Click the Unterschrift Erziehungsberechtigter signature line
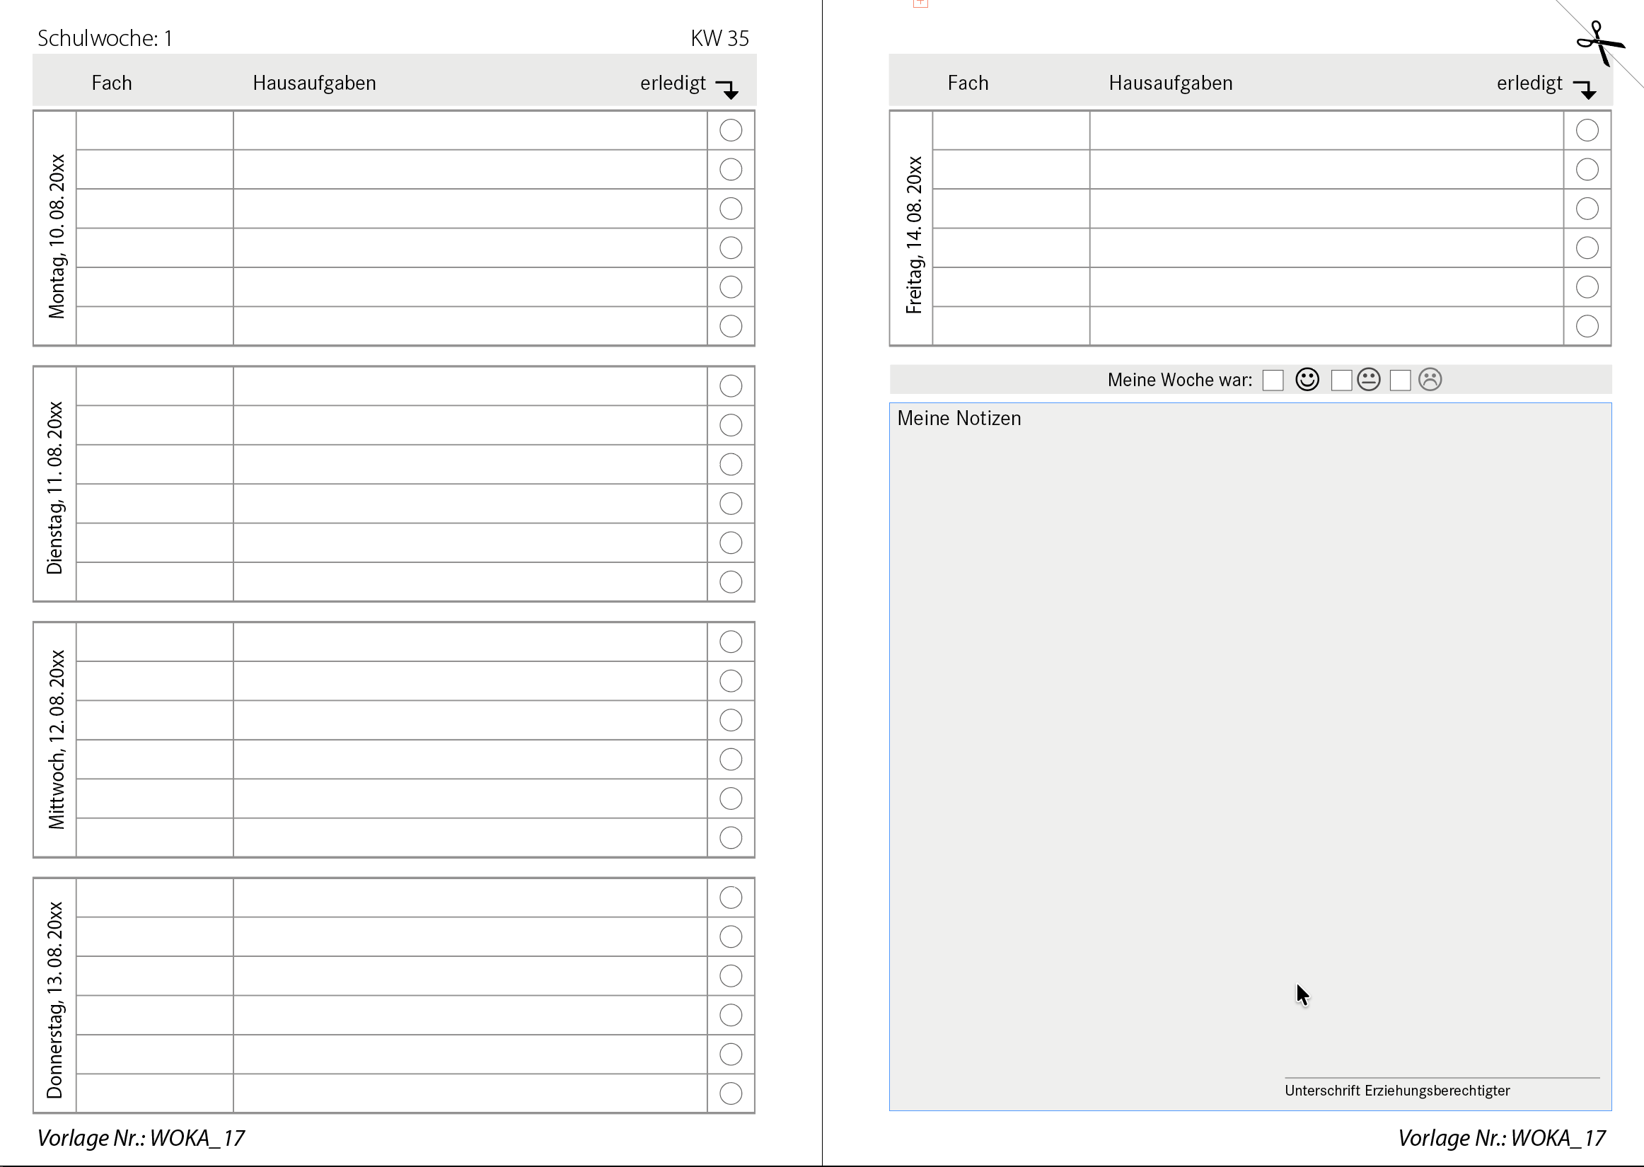Screen dimensions: 1644x1167 point(1442,1076)
